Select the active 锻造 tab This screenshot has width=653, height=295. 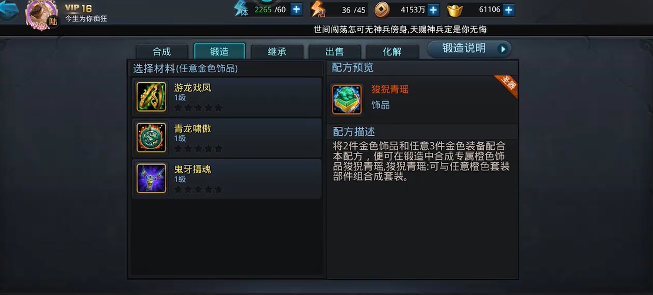click(220, 52)
